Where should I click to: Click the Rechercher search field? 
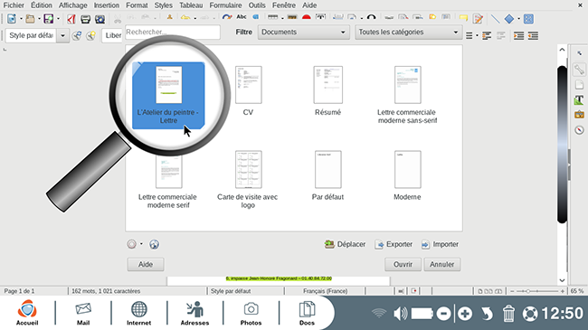pos(173,33)
